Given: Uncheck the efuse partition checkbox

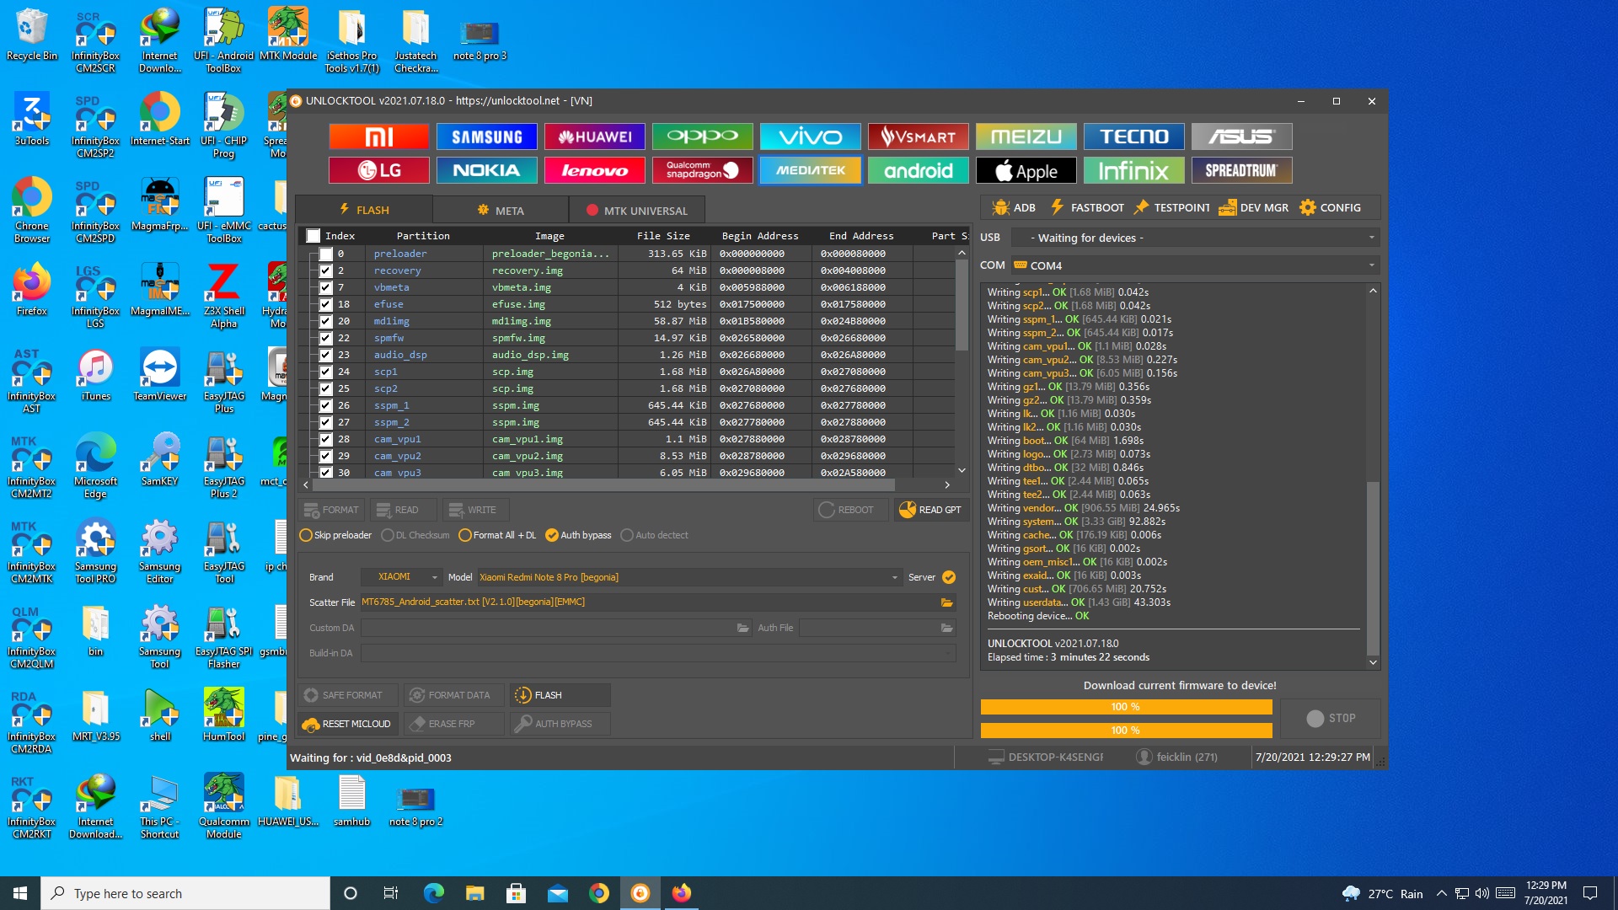Looking at the screenshot, I should (x=325, y=304).
